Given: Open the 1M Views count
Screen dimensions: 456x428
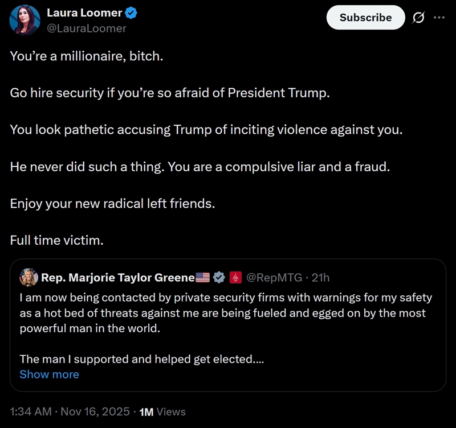Looking at the screenshot, I should [162, 411].
